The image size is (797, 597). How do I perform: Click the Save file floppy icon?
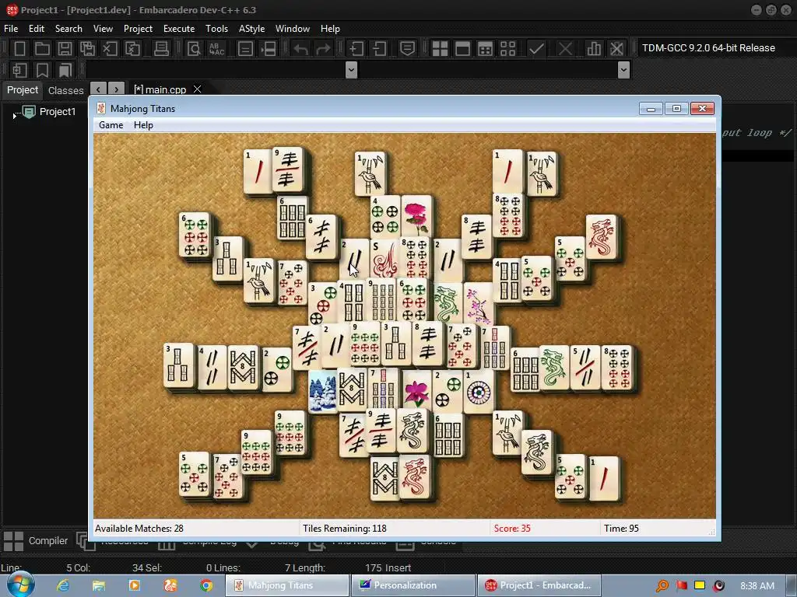point(65,49)
